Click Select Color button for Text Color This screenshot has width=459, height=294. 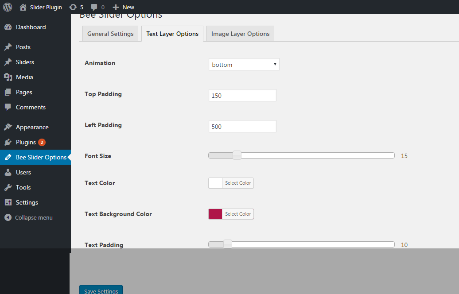point(238,183)
